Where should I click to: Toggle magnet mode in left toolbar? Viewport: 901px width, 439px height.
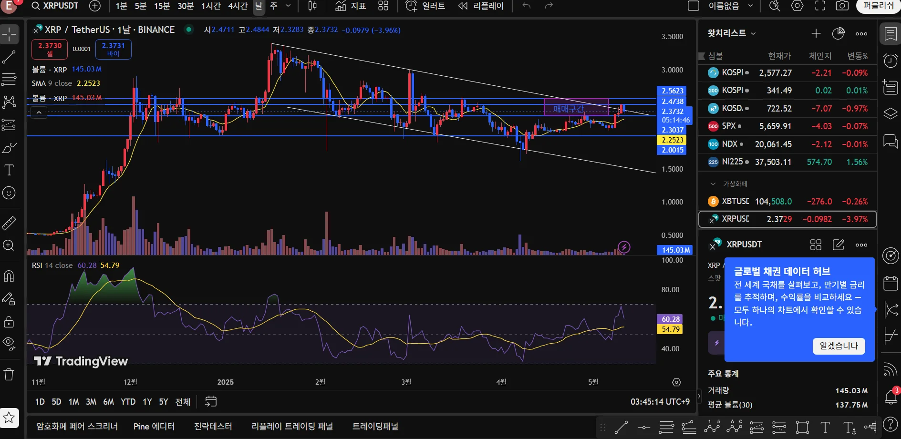coord(9,276)
